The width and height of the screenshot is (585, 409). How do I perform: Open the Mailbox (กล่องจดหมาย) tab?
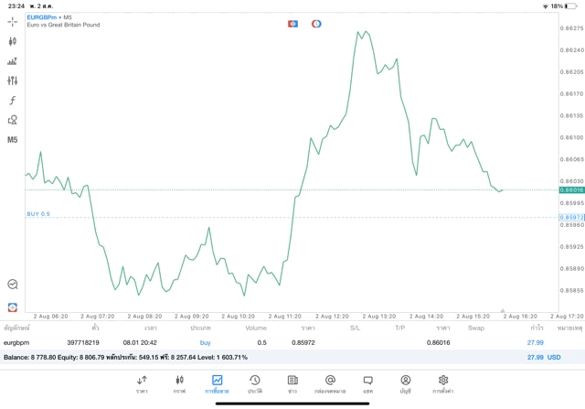pos(330,383)
